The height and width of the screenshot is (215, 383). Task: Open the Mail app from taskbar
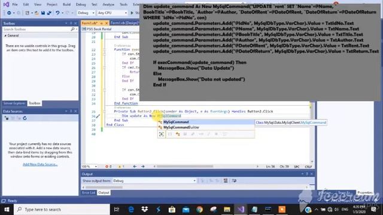186,210
